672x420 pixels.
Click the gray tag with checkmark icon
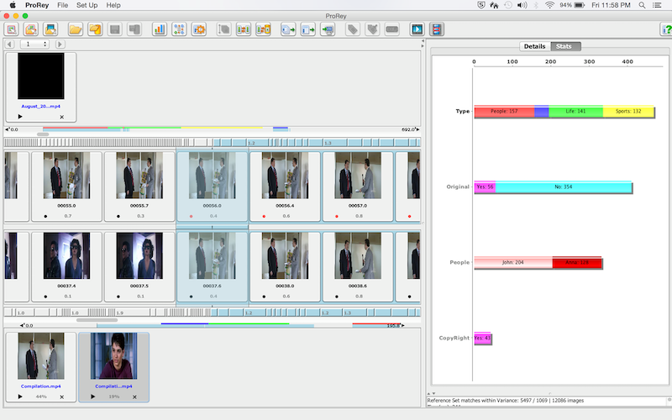pos(372,29)
